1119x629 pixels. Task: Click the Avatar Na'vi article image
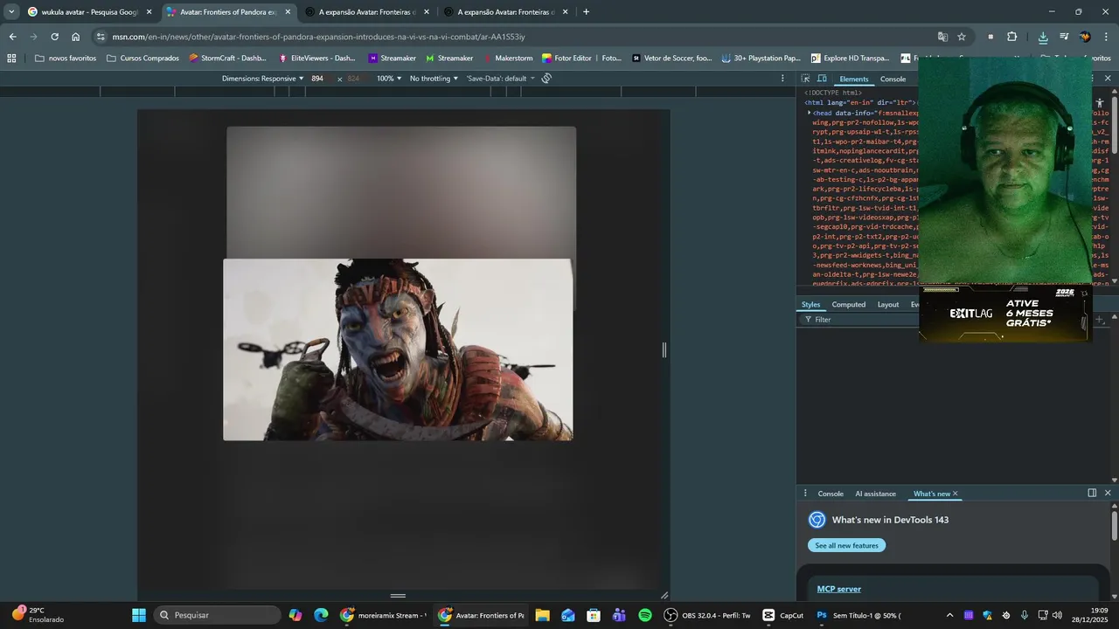[x=398, y=349]
